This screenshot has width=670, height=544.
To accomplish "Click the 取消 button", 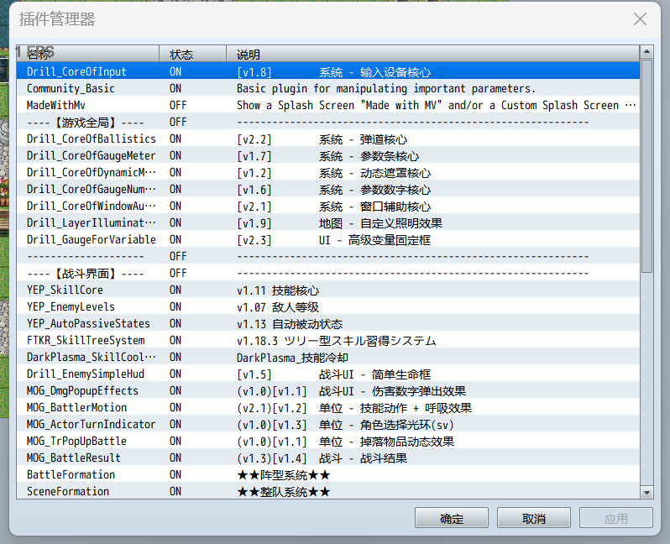I will pyautogui.click(x=534, y=518).
